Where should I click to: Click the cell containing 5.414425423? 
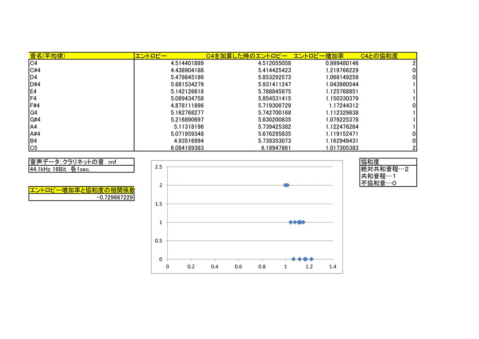275,70
